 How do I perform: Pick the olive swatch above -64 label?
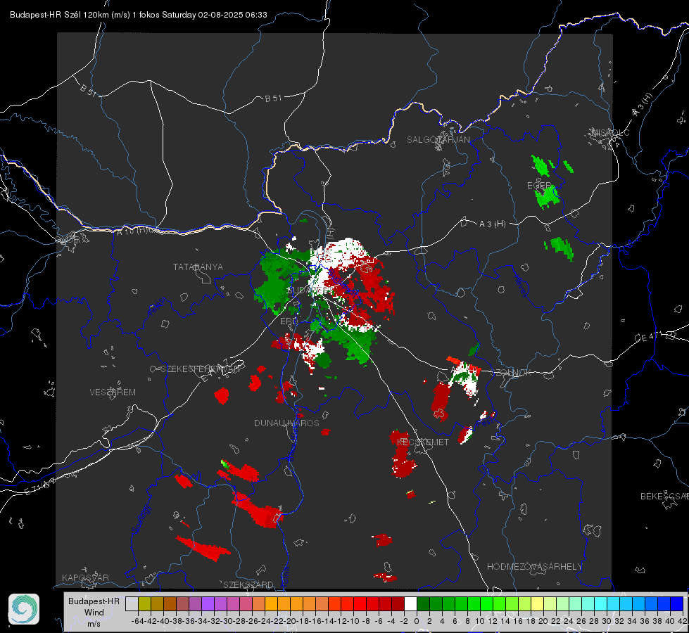144,603
